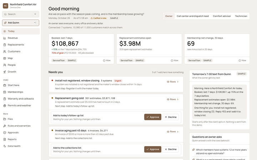The width and height of the screenshot is (257, 160).
Task: Open Replacements in the sidebar
Action: click(x=21, y=45)
